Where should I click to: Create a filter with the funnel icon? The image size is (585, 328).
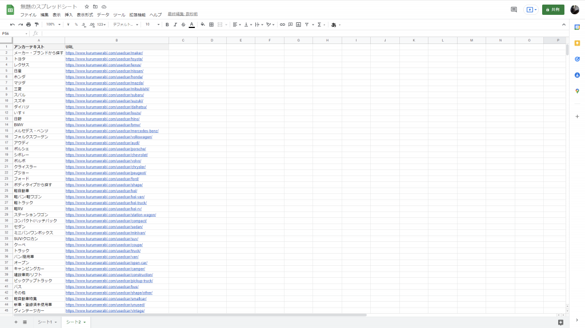(x=307, y=25)
